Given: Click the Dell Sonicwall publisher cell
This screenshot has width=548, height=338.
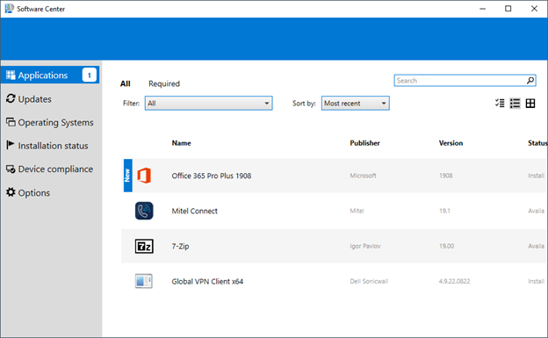Looking at the screenshot, I should point(369,282).
